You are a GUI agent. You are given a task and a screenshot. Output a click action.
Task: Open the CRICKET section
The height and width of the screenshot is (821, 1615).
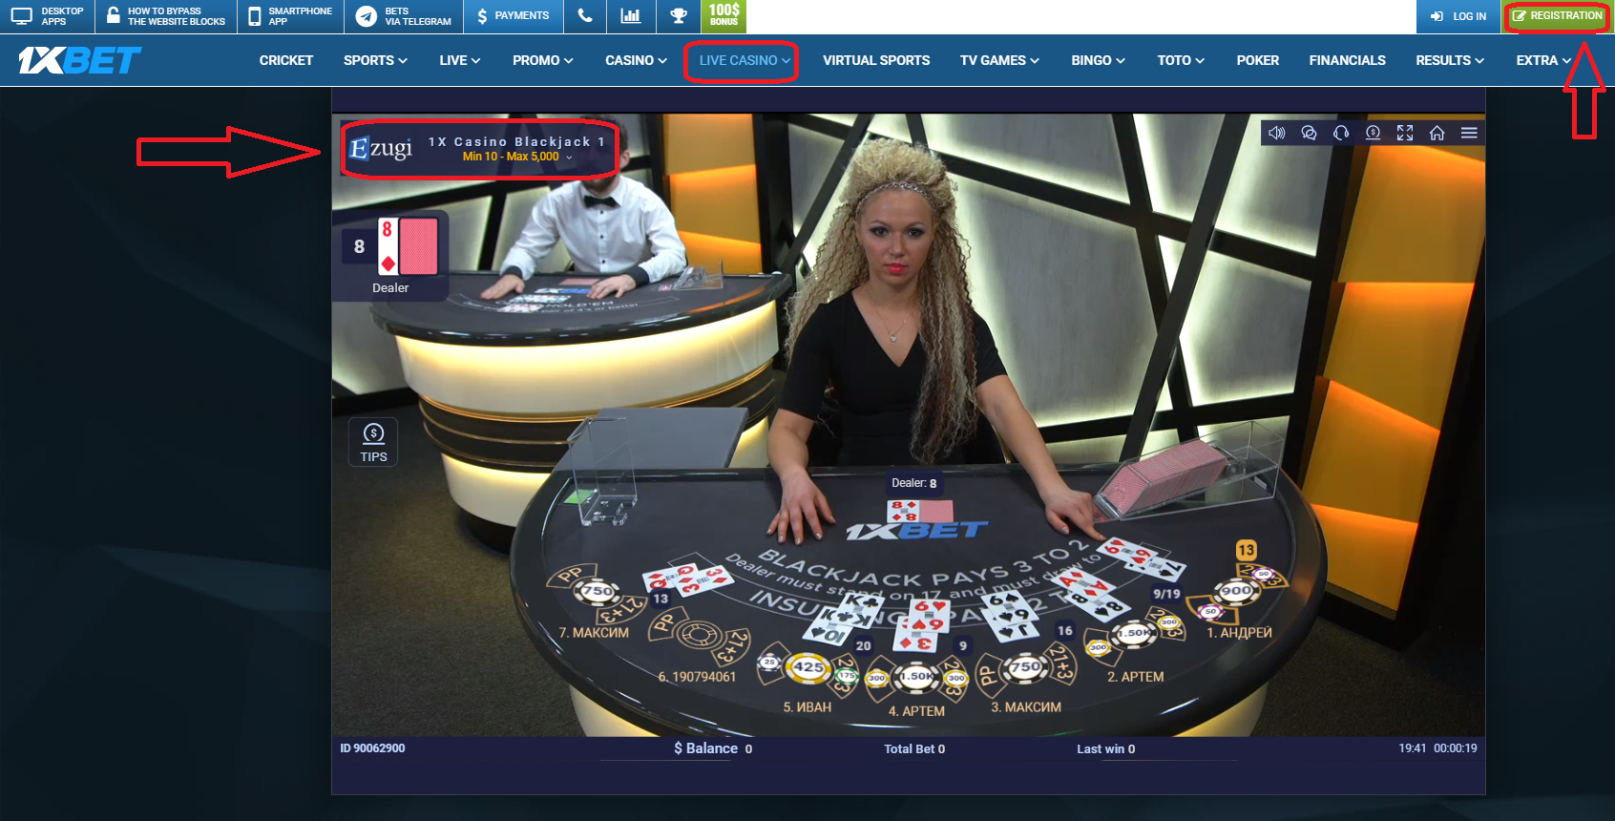[286, 60]
